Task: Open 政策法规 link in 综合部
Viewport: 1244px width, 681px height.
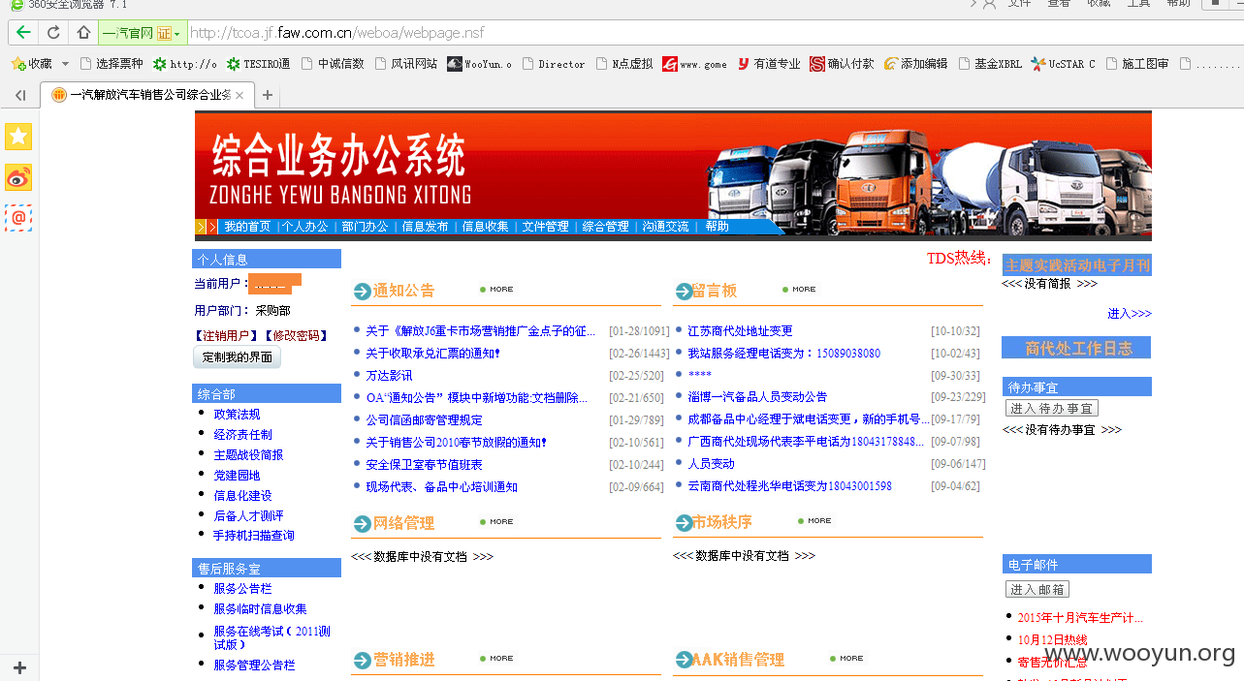Action: [x=237, y=415]
